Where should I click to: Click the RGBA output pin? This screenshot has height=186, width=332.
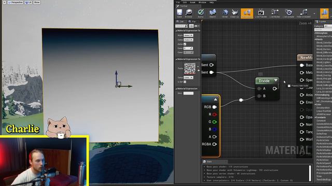pyautogui.click(x=214, y=144)
